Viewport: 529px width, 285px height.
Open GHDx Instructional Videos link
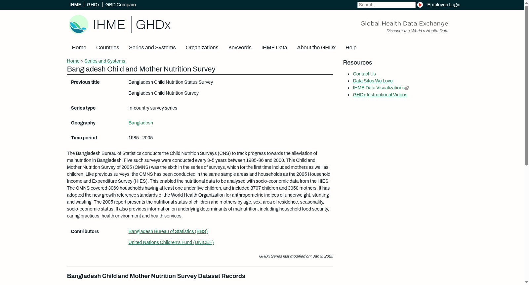click(380, 95)
